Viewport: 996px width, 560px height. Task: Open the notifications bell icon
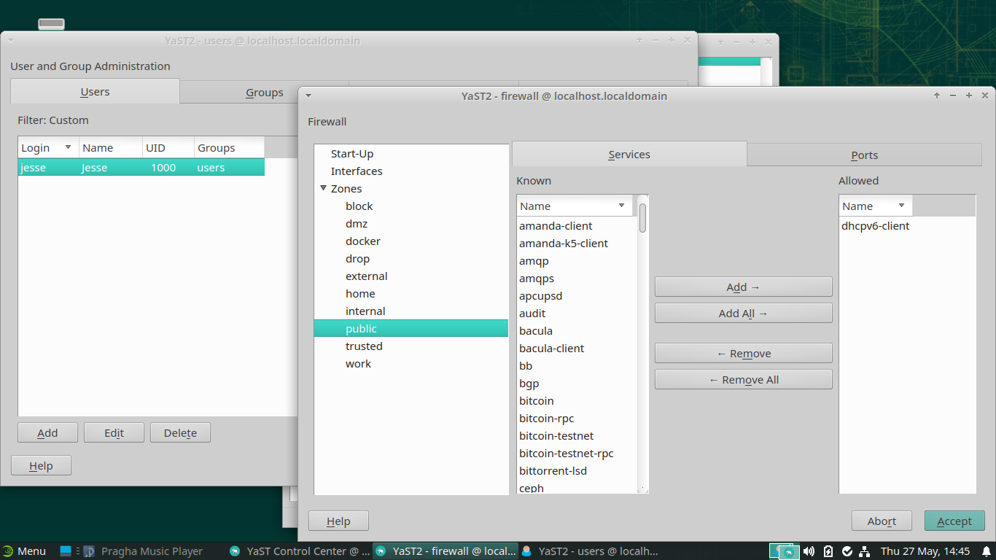coord(986,551)
